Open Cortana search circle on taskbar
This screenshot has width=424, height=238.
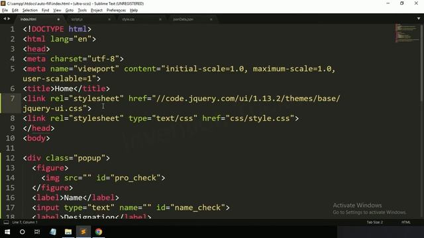[22, 232]
